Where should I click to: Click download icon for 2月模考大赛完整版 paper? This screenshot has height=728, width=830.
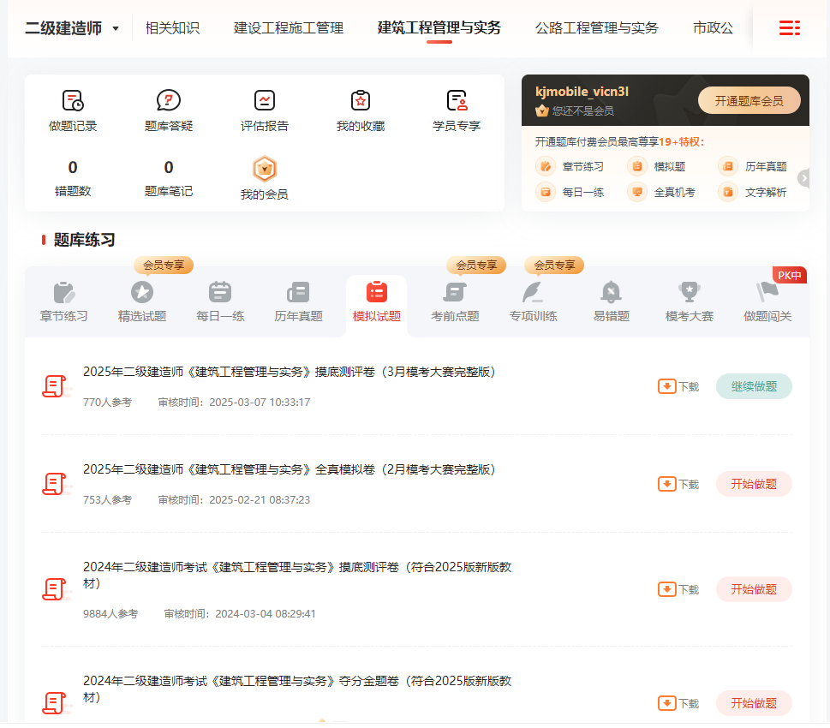[667, 484]
